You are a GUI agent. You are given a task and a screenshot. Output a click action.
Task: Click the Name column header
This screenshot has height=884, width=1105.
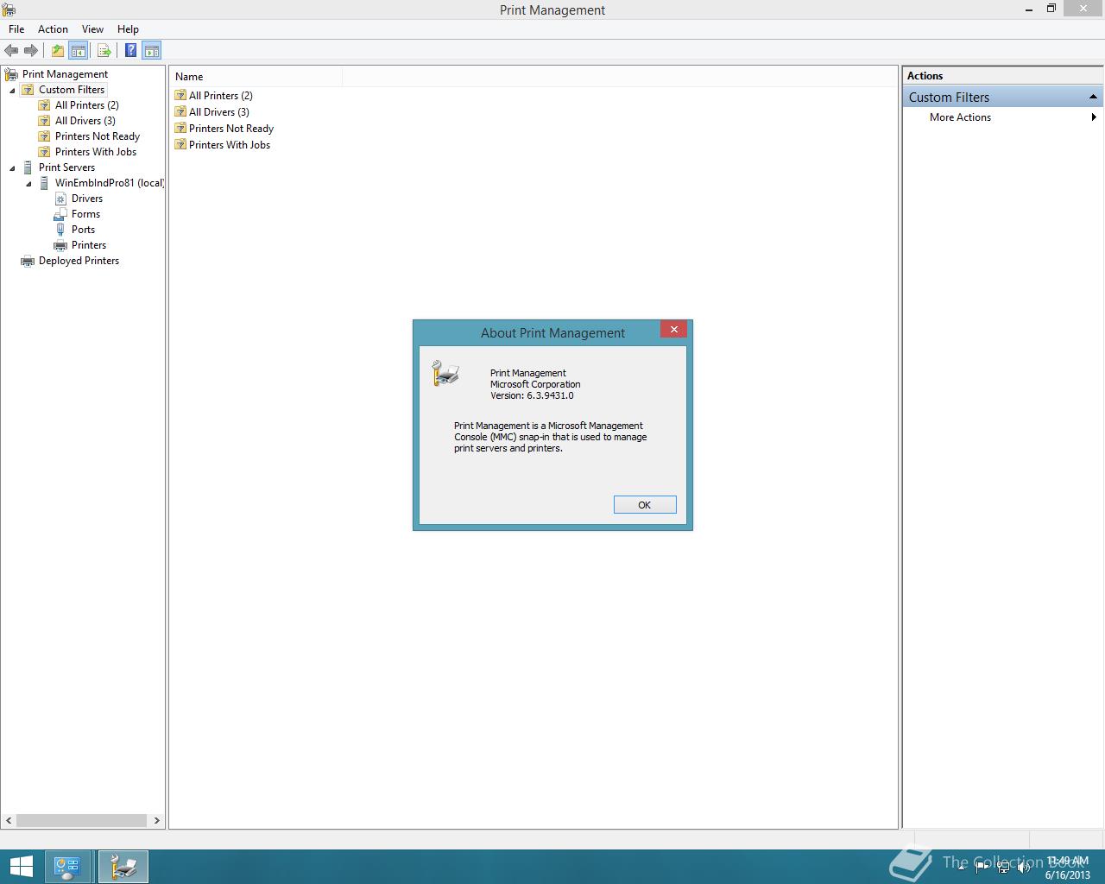pyautogui.click(x=256, y=77)
